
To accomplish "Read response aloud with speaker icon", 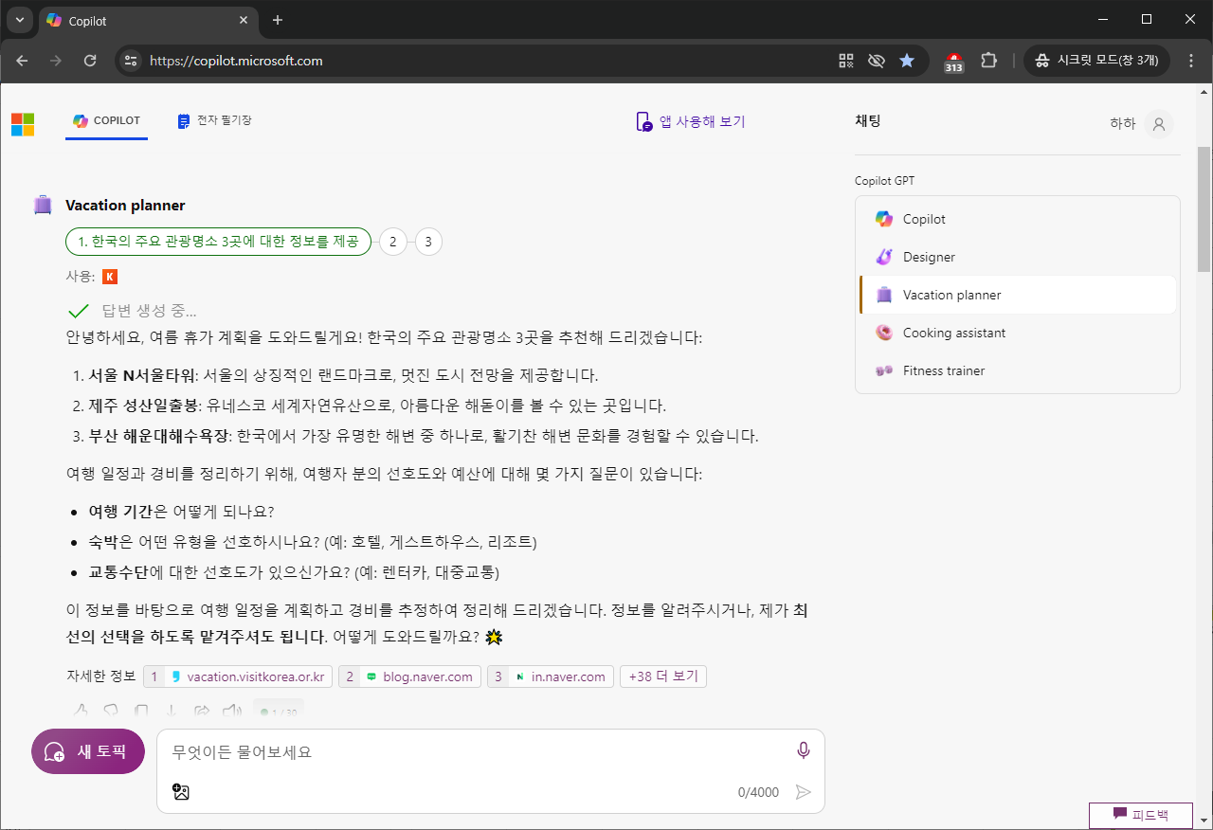I will [232, 711].
